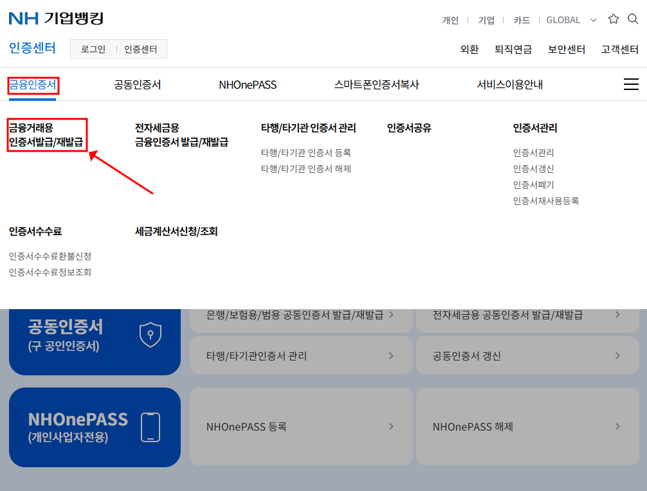Open the bold 인증서관리 heading

tap(534, 128)
